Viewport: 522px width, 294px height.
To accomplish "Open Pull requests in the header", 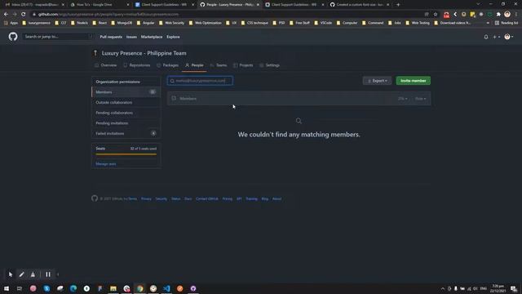I will pos(111,37).
